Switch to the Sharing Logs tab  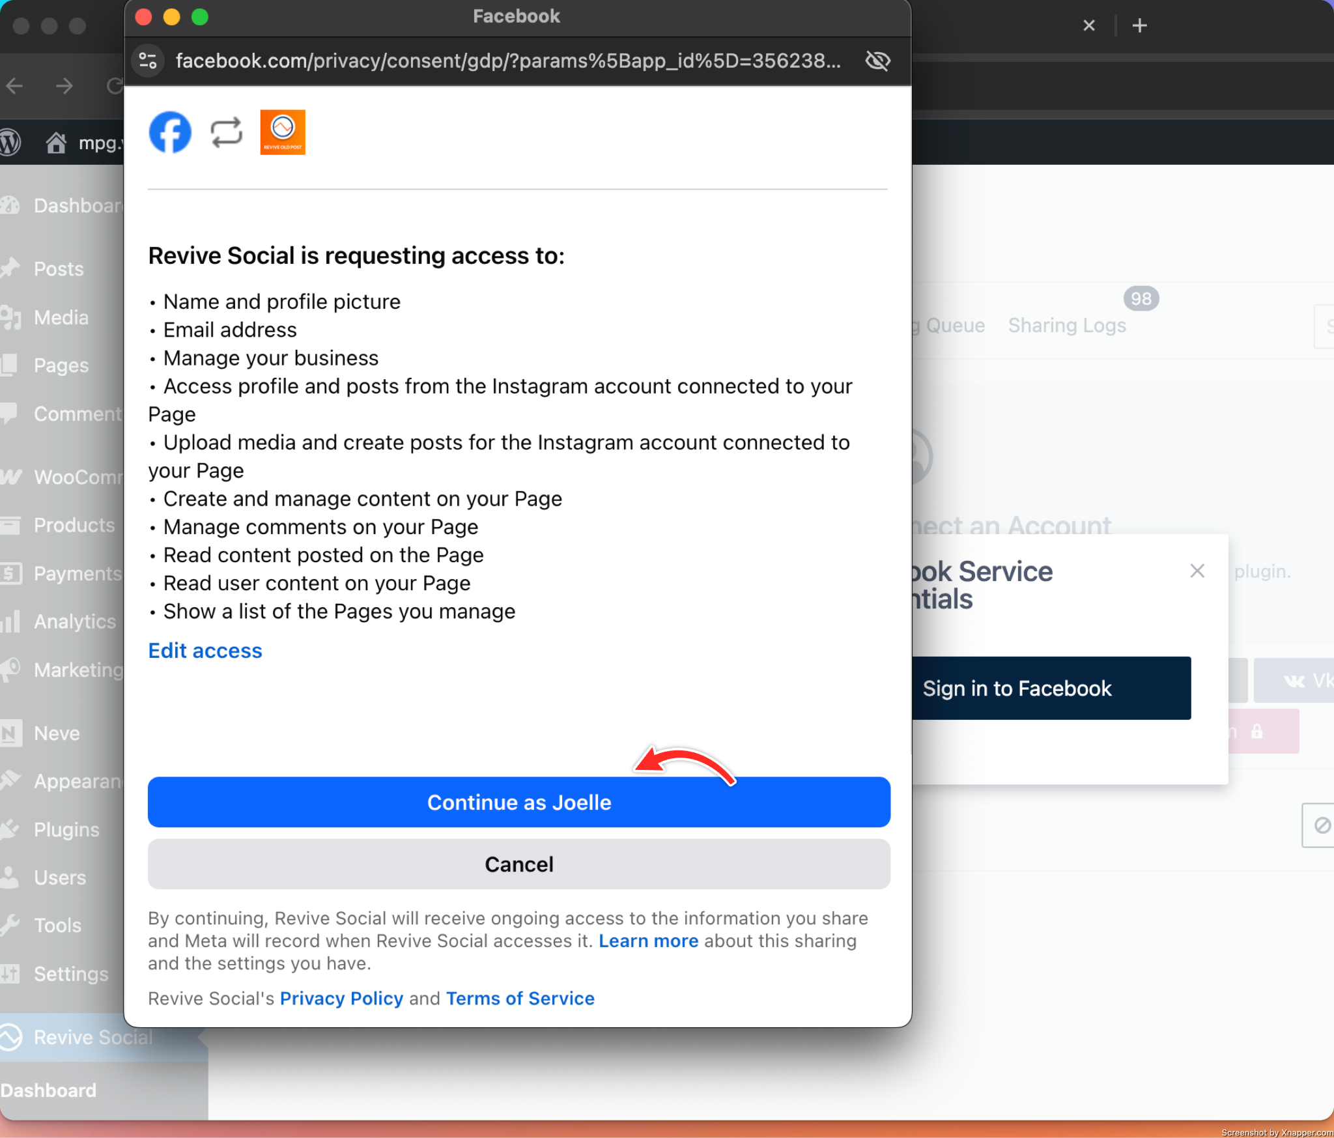pyautogui.click(x=1066, y=325)
